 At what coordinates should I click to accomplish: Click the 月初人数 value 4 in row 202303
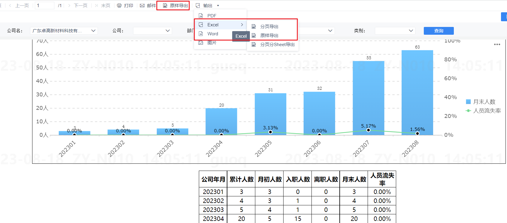click(270, 210)
